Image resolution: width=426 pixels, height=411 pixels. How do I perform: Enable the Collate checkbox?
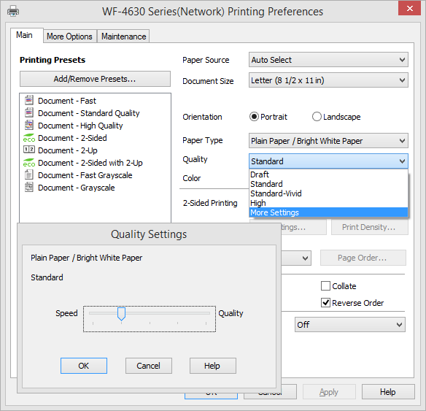(325, 286)
